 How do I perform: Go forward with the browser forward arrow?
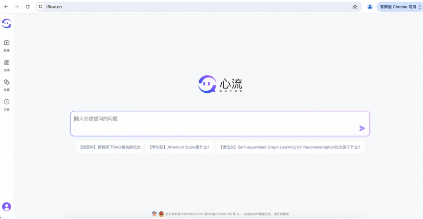(x=17, y=7)
